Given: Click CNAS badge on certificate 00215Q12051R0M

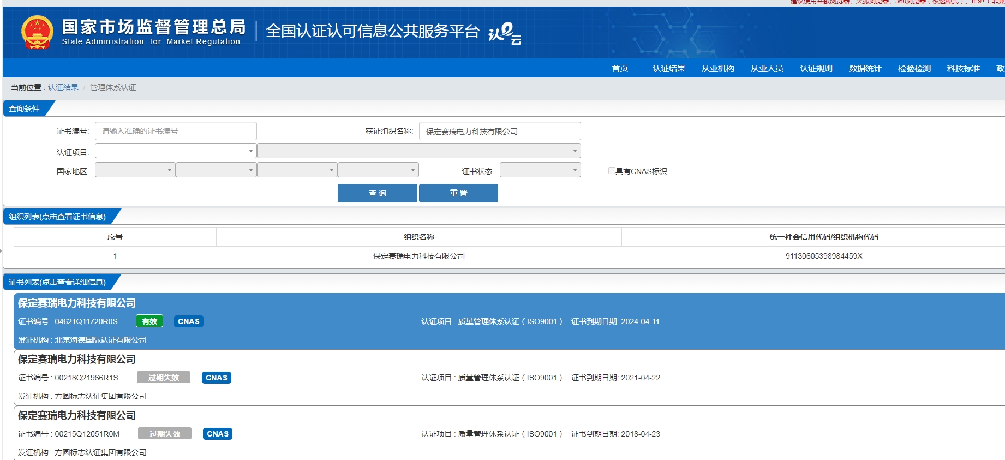Looking at the screenshot, I should (218, 434).
